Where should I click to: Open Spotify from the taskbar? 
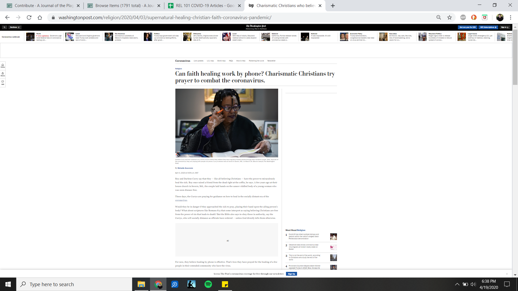pyautogui.click(x=208, y=284)
